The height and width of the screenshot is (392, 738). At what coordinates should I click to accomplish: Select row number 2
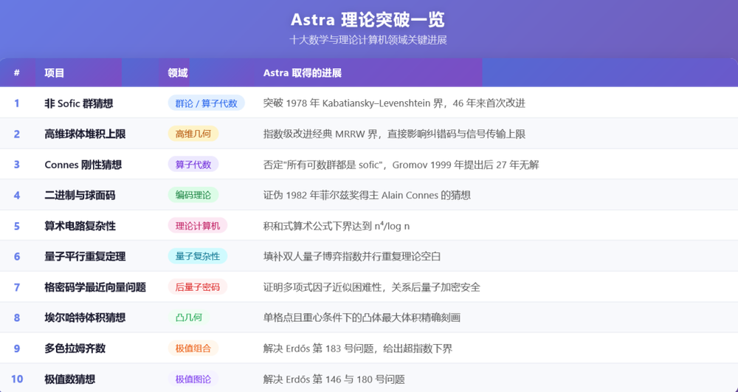[17, 134]
